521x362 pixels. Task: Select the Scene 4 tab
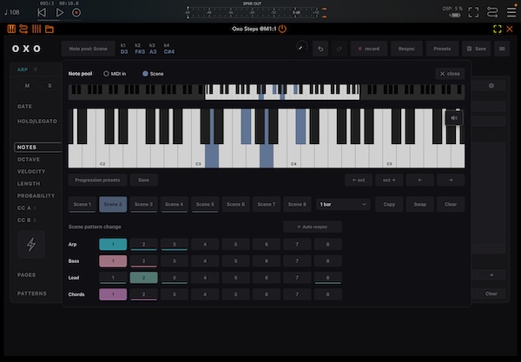point(175,204)
